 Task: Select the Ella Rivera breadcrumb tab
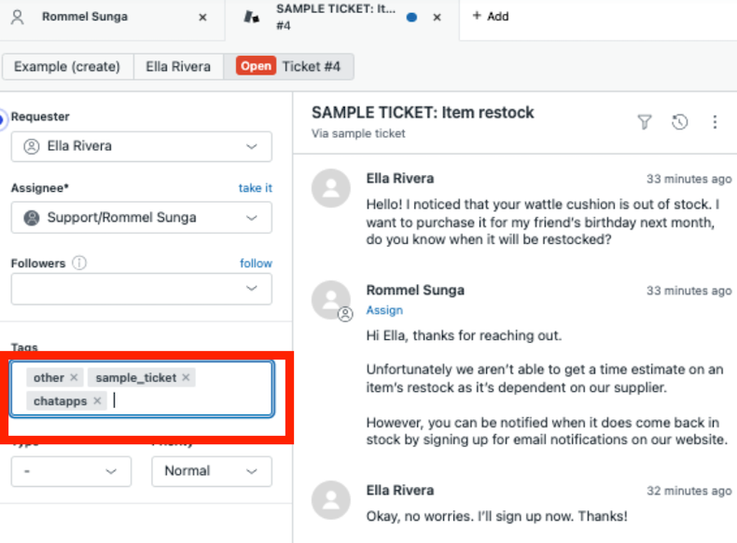(178, 66)
